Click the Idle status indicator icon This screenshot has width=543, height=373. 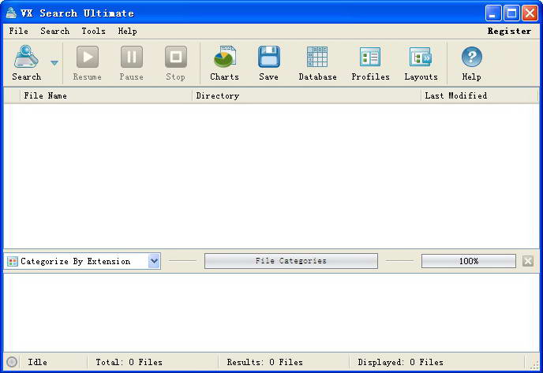(x=12, y=362)
